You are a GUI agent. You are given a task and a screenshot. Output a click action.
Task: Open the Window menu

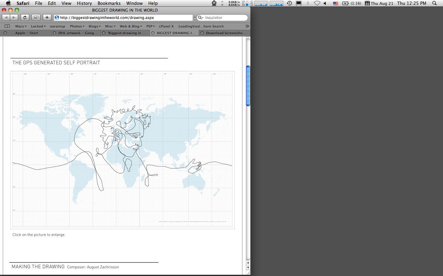point(134,3)
